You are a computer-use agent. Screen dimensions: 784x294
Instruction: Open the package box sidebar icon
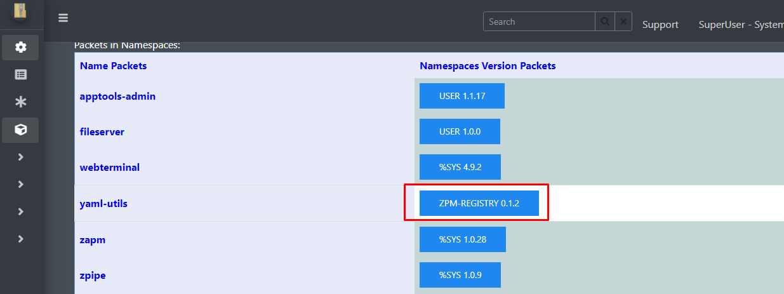click(x=21, y=130)
